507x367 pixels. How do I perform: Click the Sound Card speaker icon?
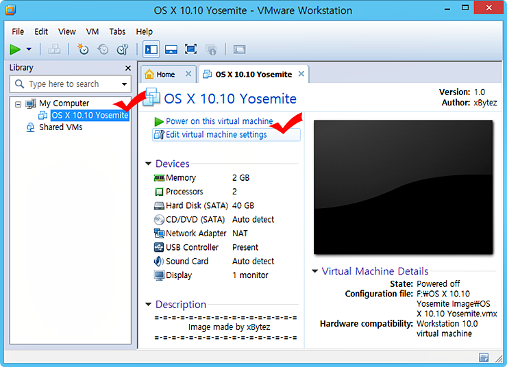point(159,261)
